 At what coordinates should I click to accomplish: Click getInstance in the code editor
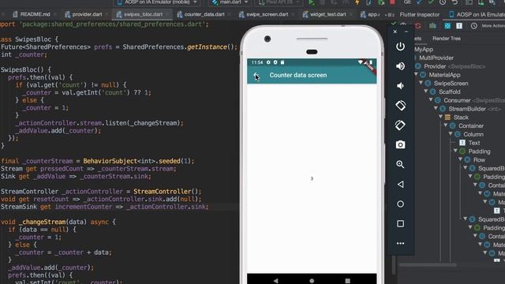coord(207,47)
